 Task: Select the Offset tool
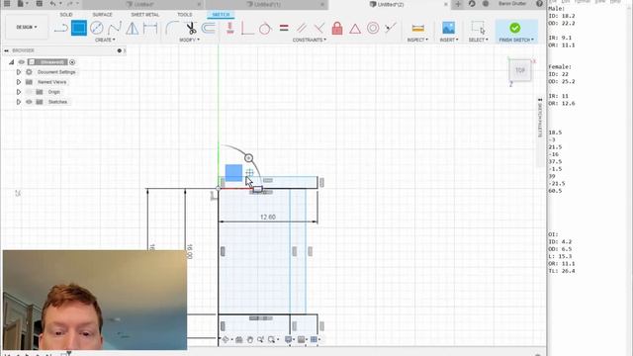coord(209,29)
